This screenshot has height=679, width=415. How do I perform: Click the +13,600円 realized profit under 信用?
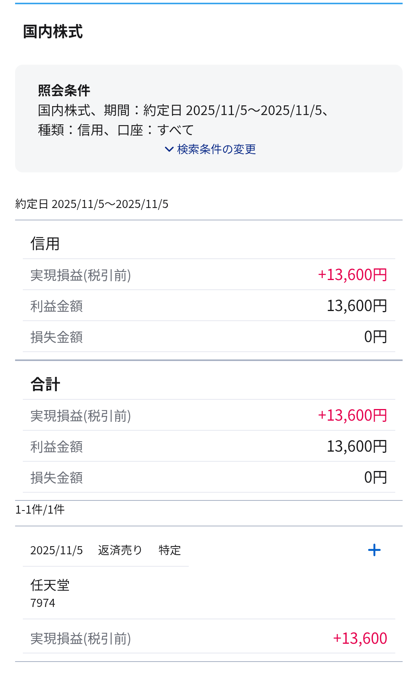click(352, 275)
